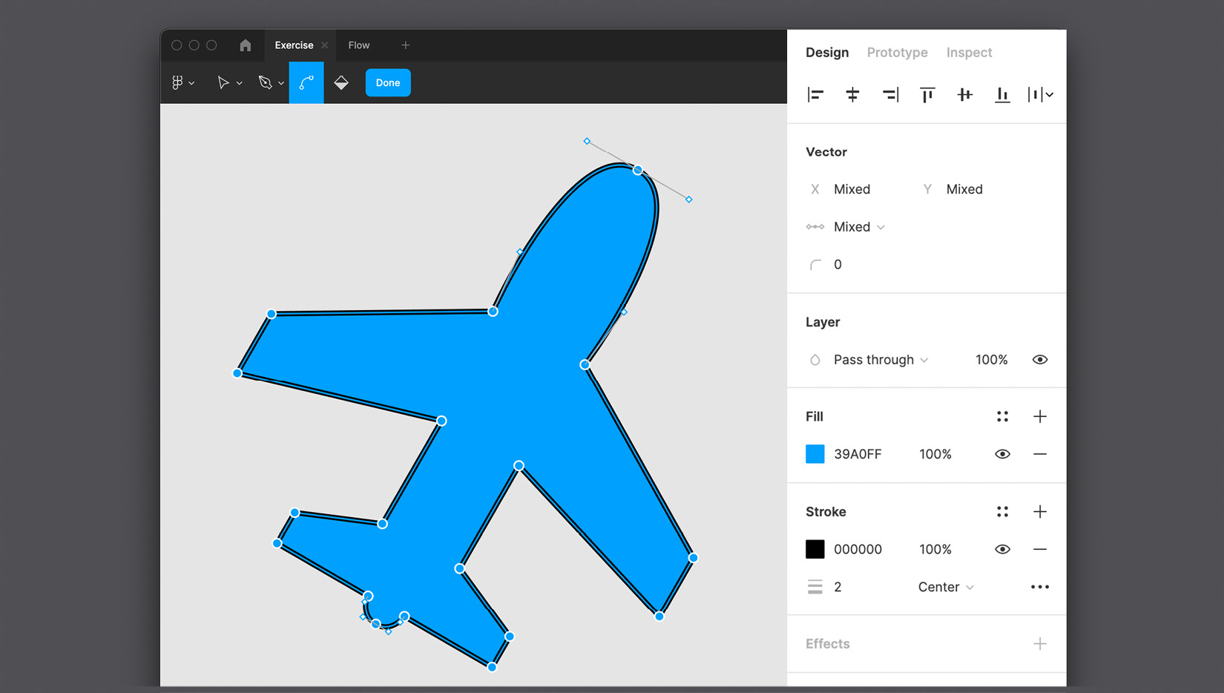The image size is (1224, 693).
Task: Switch to the Prototype tab
Action: pos(897,53)
